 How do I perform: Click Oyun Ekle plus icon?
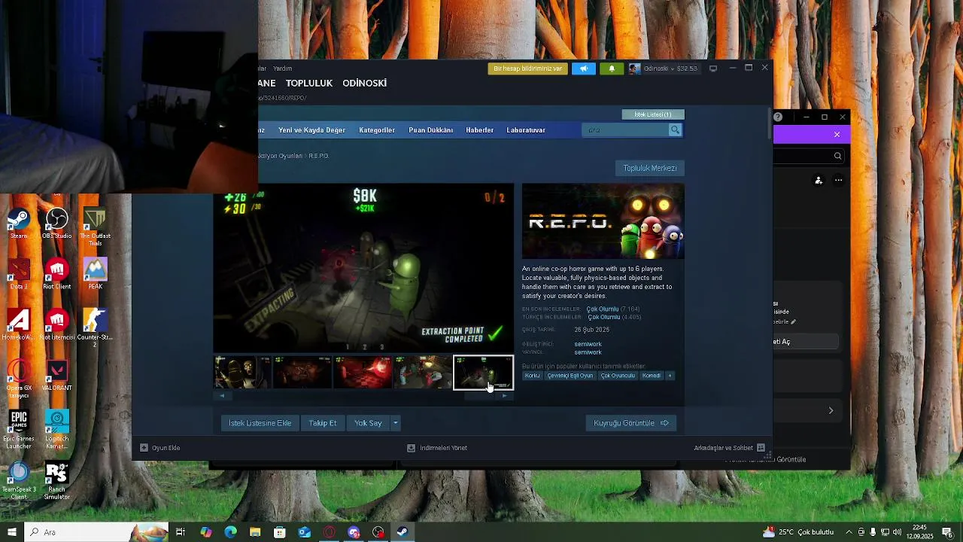(x=144, y=448)
